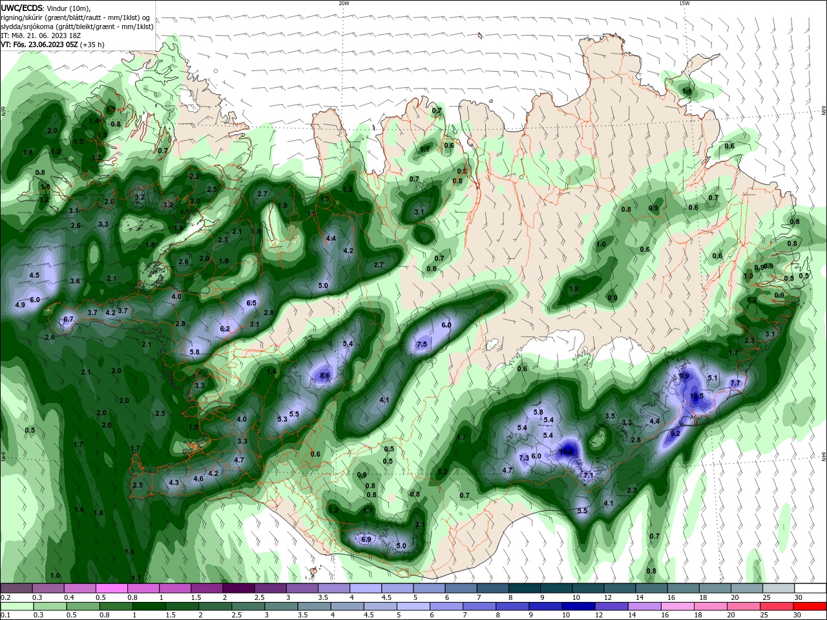Click the '0.1' label starting the rain legend

click(5, 615)
